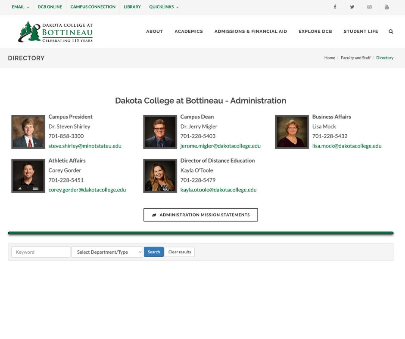Click the leaf icon on the Mission Statements button
This screenshot has height=339, width=405.
[x=154, y=215]
